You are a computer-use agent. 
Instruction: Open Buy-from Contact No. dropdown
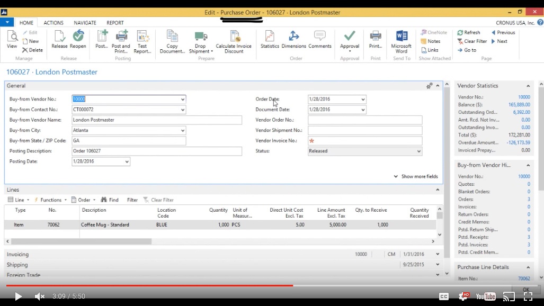tap(183, 110)
